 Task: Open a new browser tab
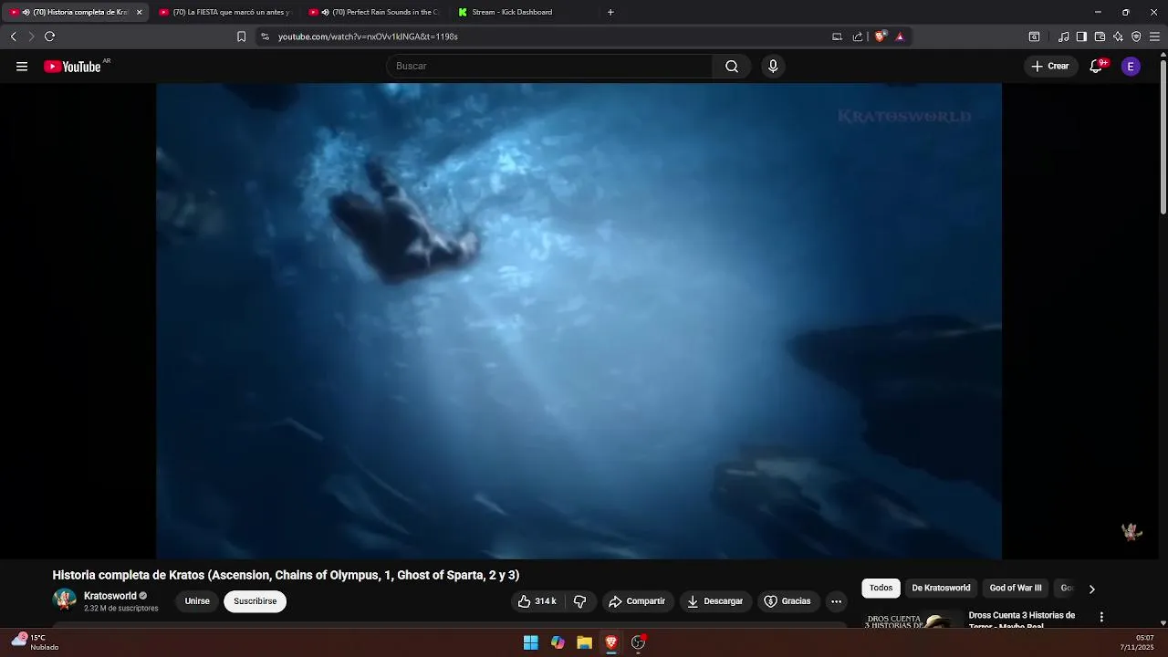point(610,12)
